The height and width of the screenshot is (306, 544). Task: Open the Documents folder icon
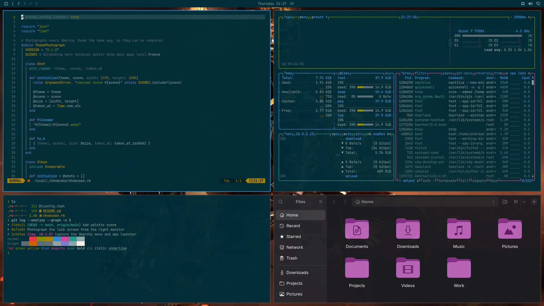coord(357,229)
